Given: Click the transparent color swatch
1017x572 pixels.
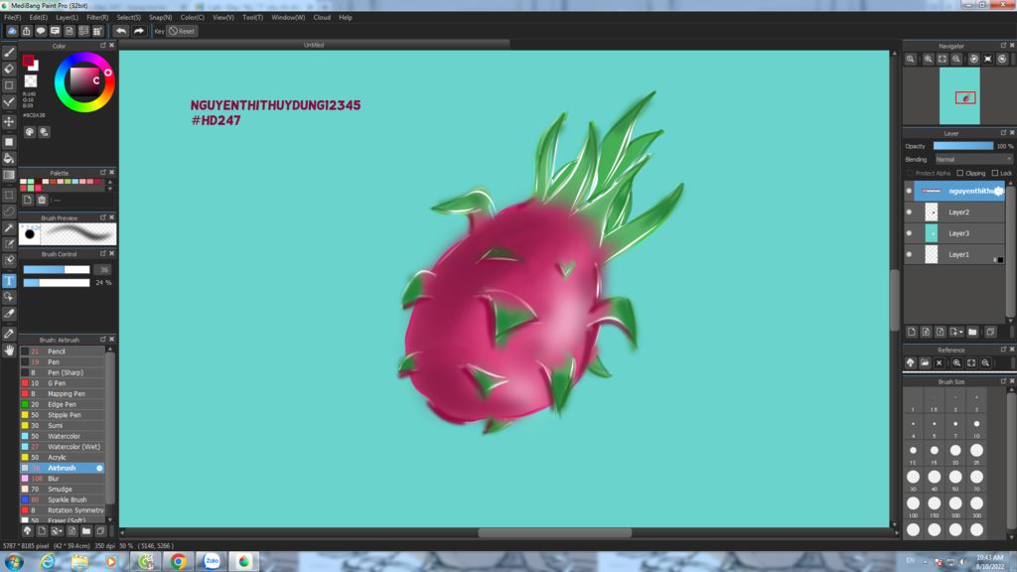Looking at the screenshot, I should tap(31, 81).
